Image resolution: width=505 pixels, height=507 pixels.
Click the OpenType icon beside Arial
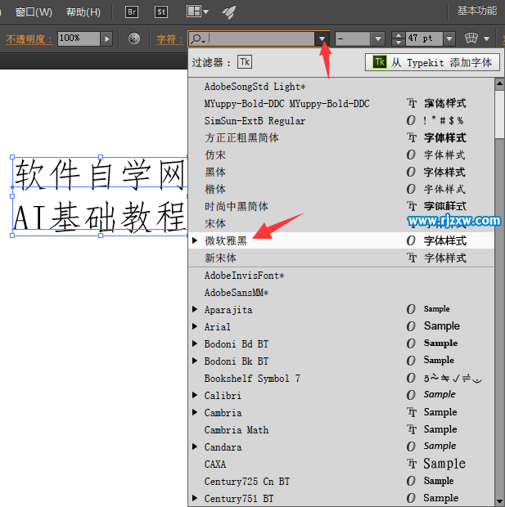point(411,326)
